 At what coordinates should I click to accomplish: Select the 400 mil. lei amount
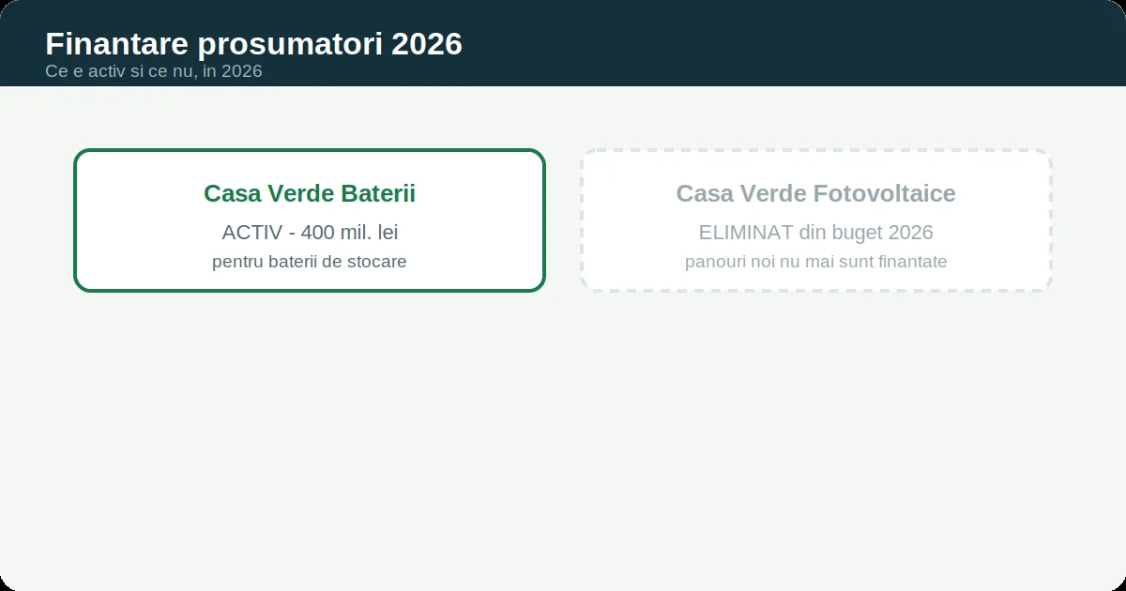point(350,233)
